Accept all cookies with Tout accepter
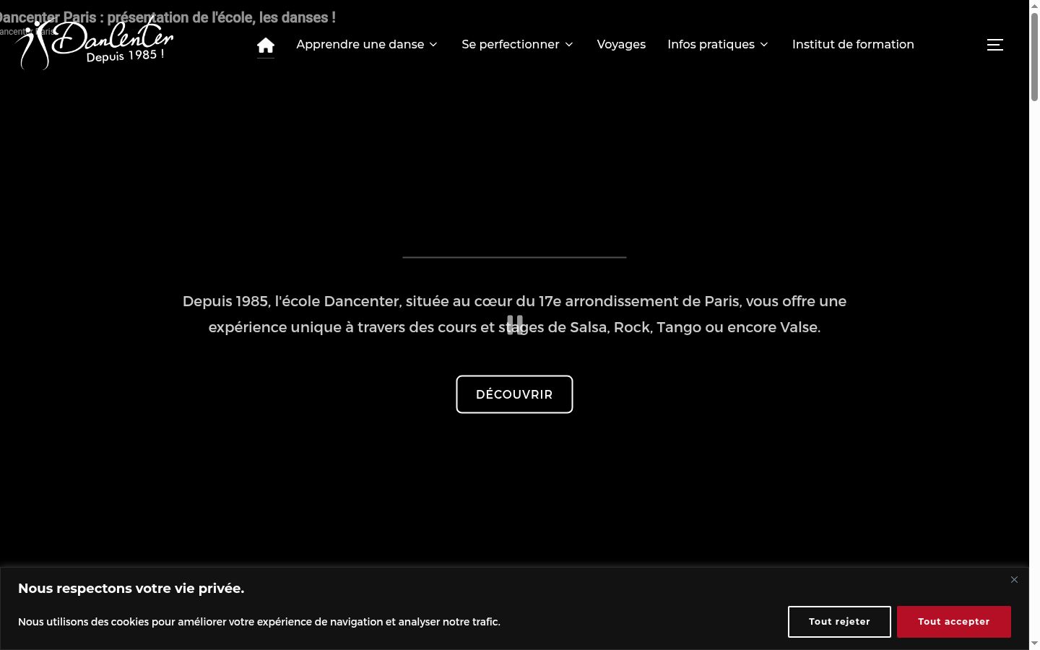This screenshot has width=1040, height=650. click(x=954, y=622)
